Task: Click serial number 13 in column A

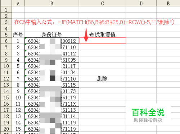Action: (x=18, y=116)
